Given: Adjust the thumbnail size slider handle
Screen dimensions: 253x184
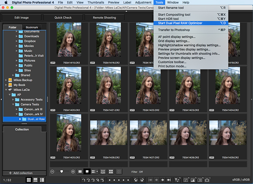Looking at the screenshot, I should coord(62,172).
